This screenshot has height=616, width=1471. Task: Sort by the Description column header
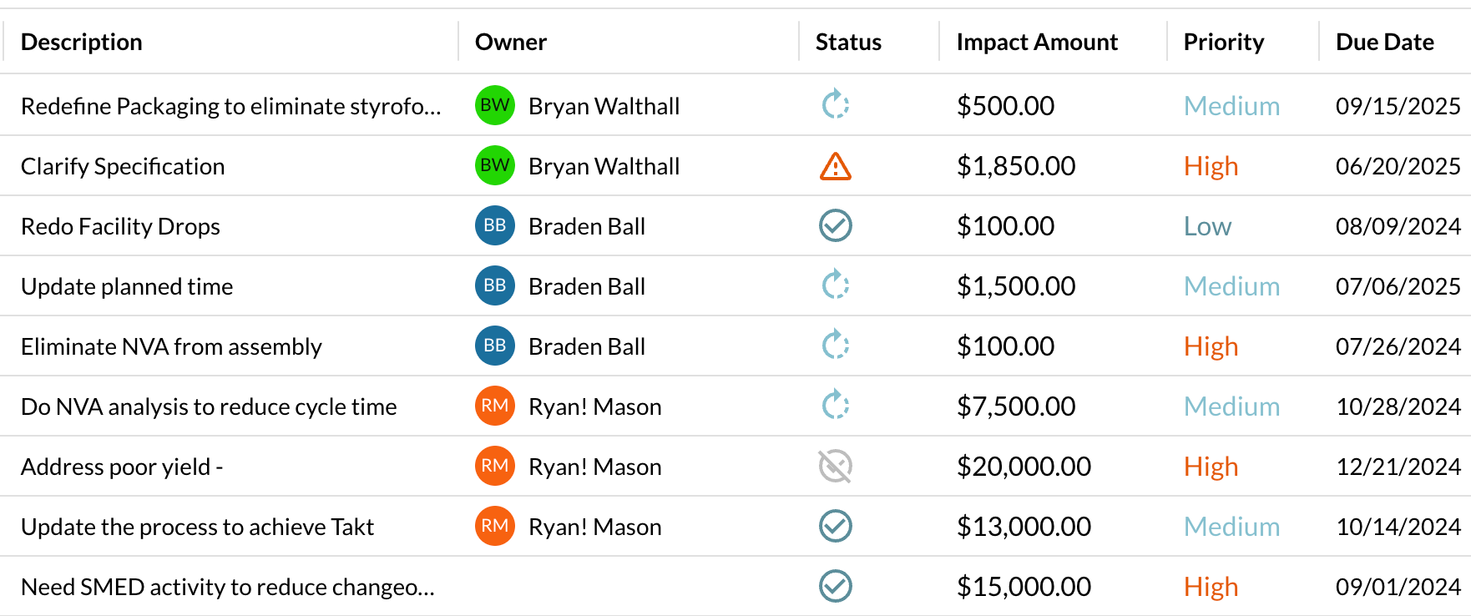click(x=82, y=42)
